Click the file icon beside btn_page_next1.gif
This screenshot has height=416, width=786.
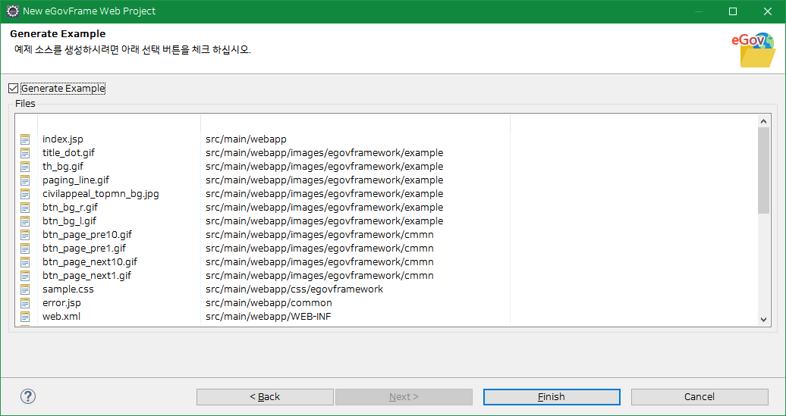[25, 275]
